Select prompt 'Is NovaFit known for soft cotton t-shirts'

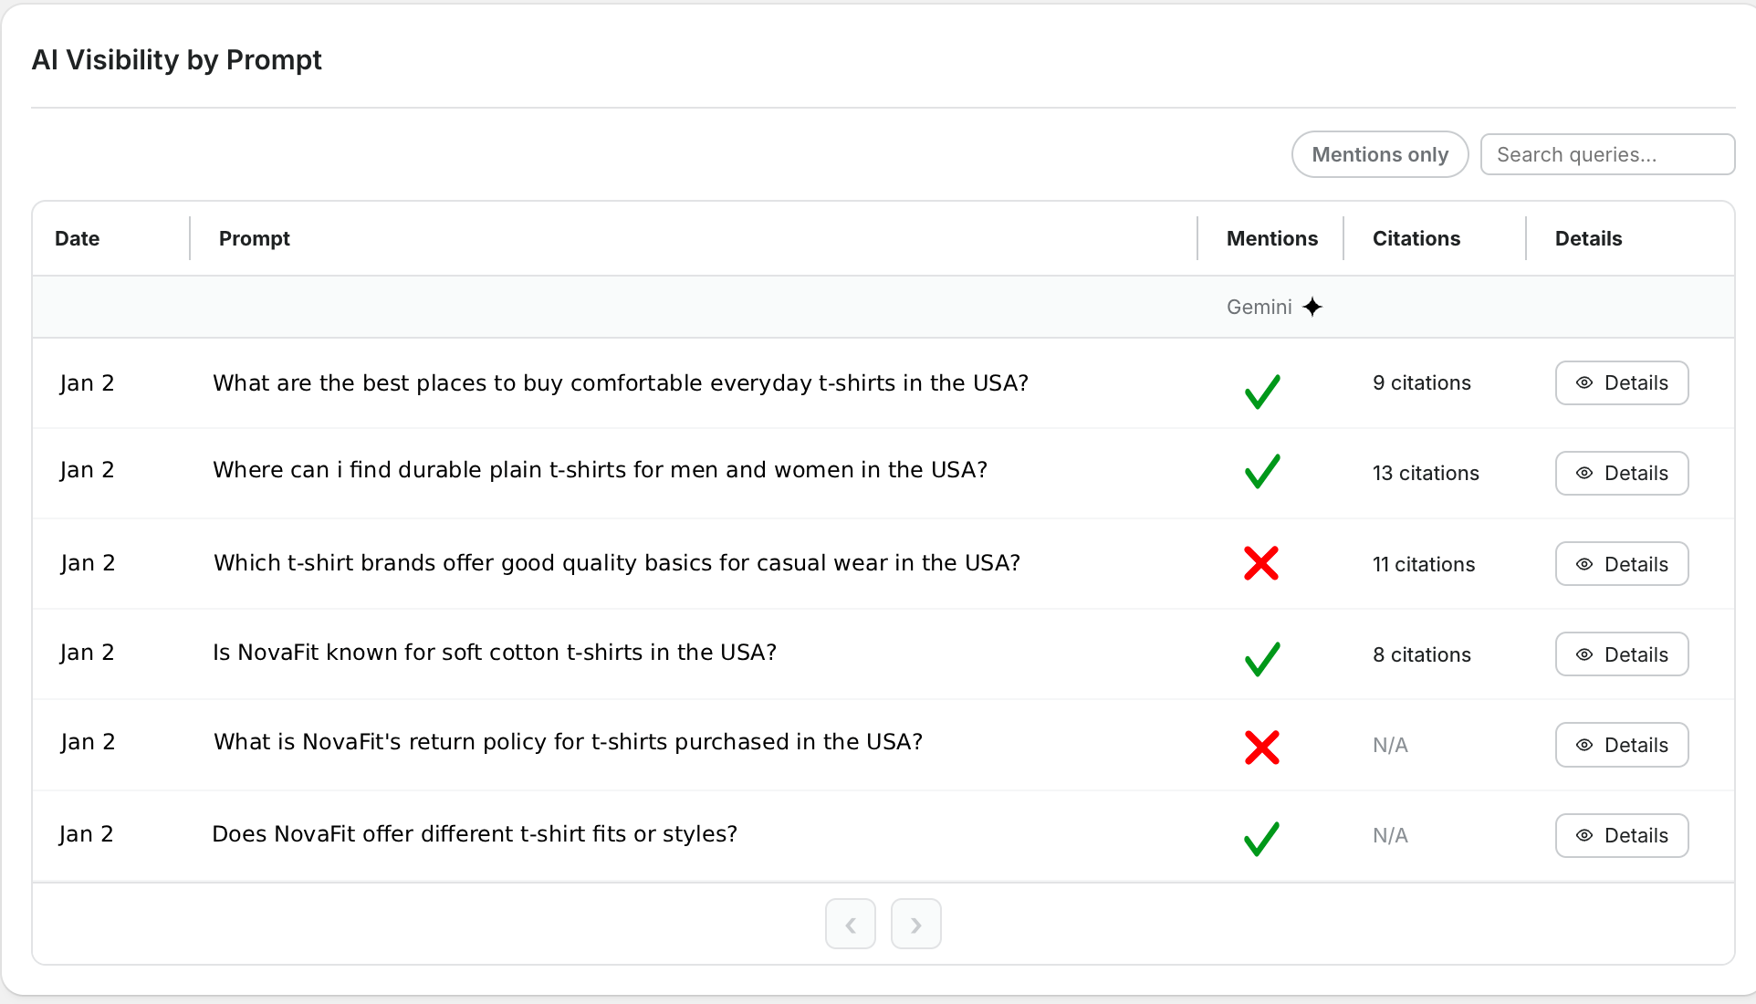click(495, 653)
